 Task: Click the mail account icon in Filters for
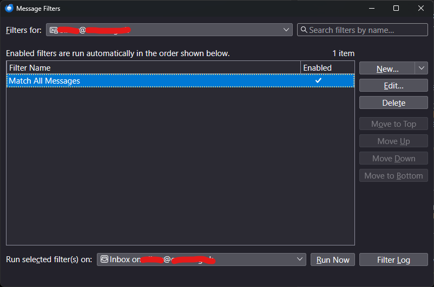(x=54, y=30)
